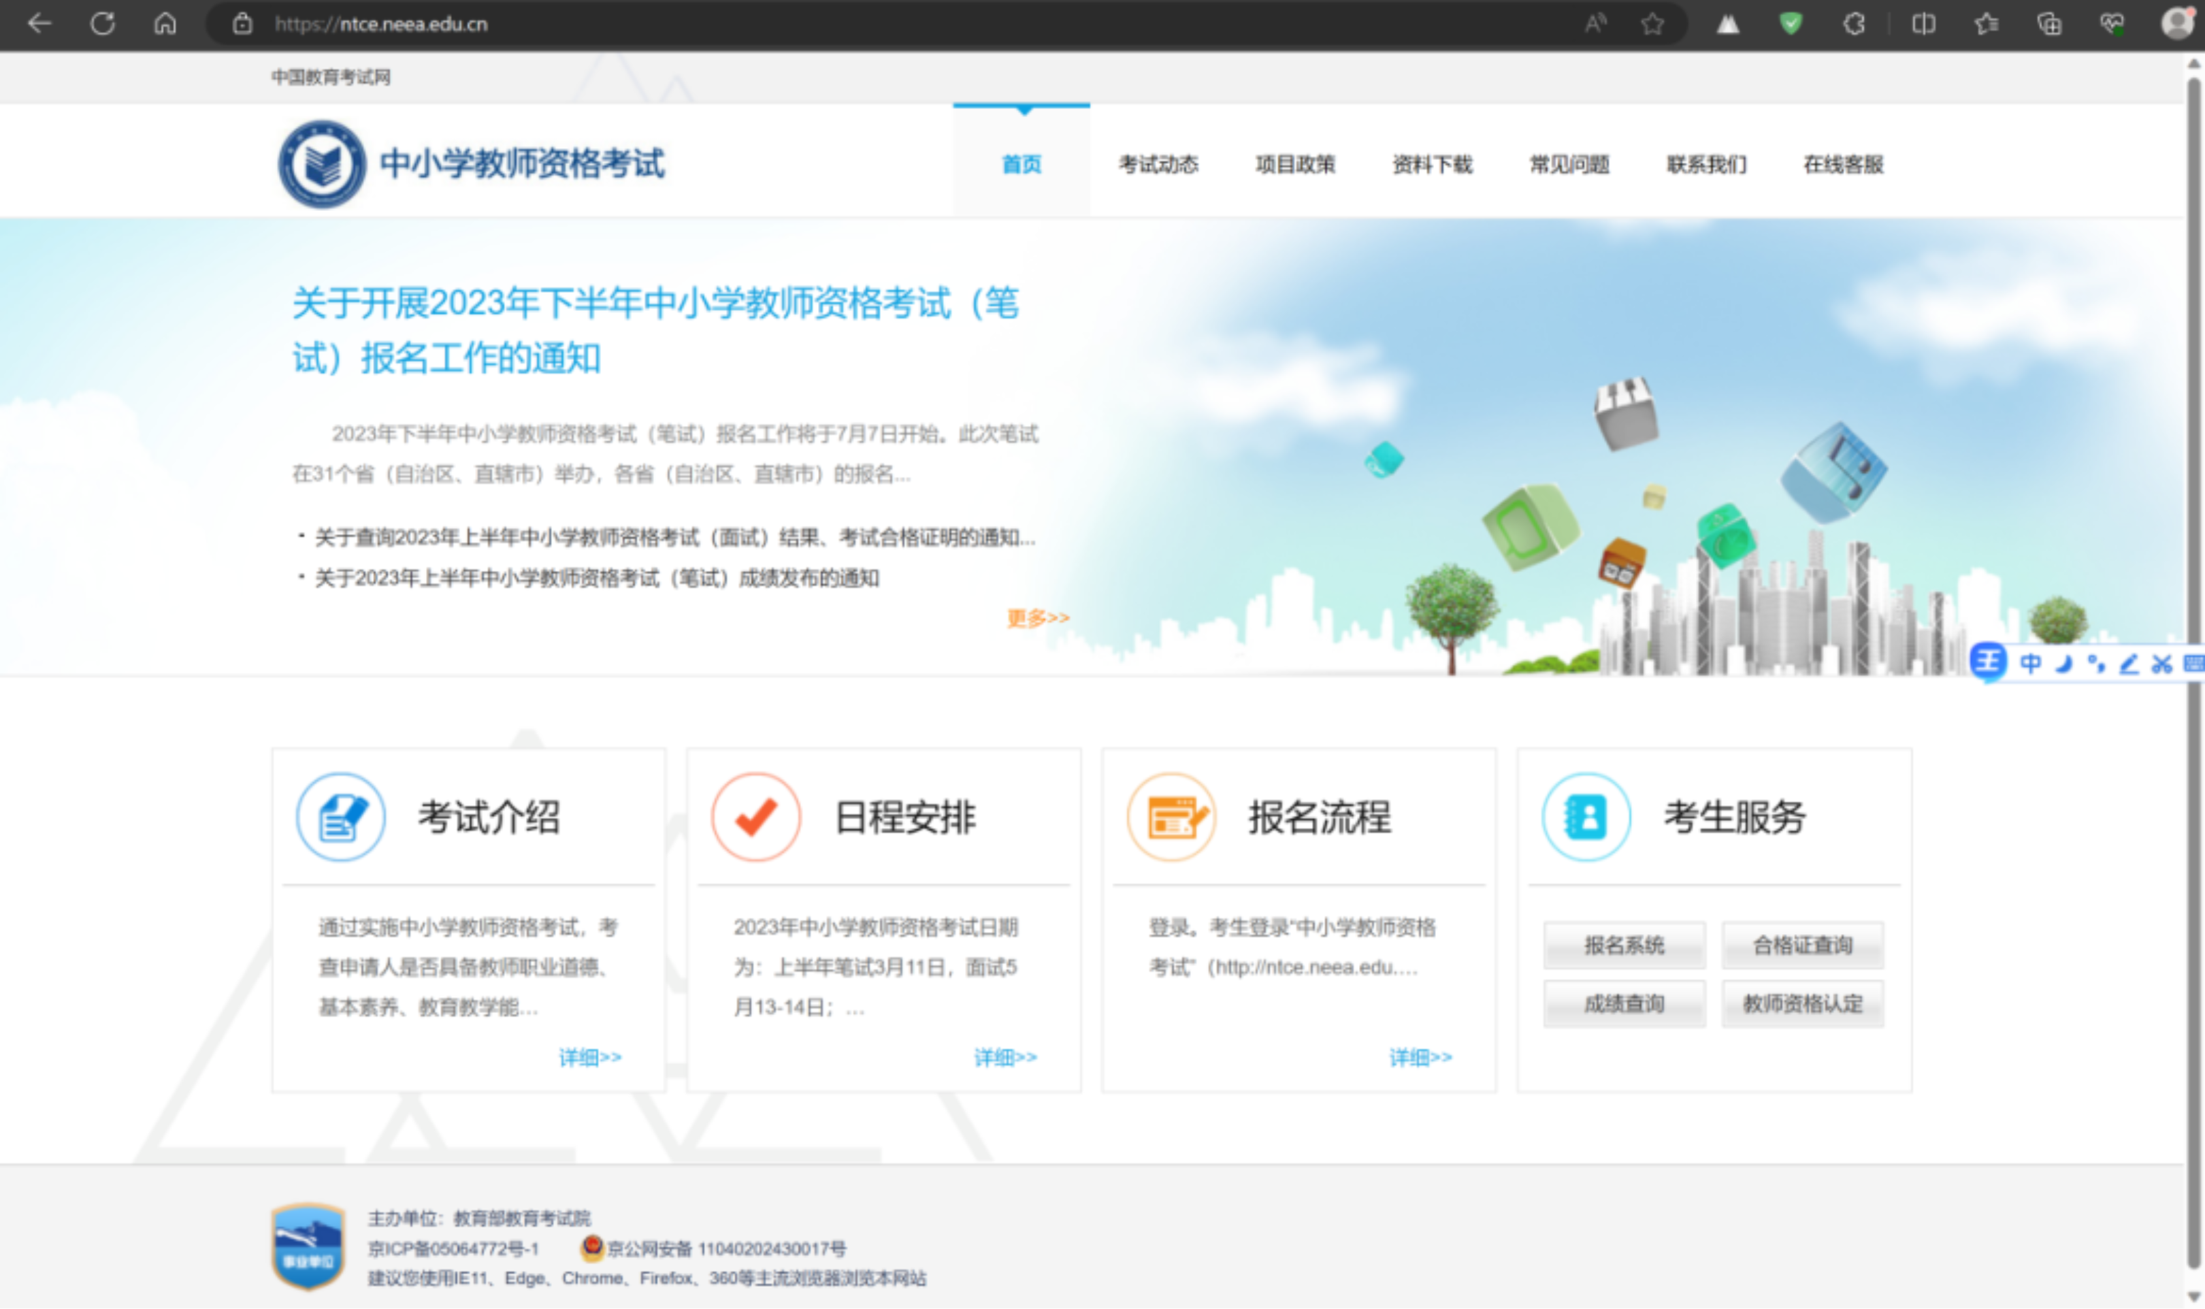This screenshot has width=2205, height=1309.
Task: Click the browser address bar URL
Action: click(x=381, y=24)
